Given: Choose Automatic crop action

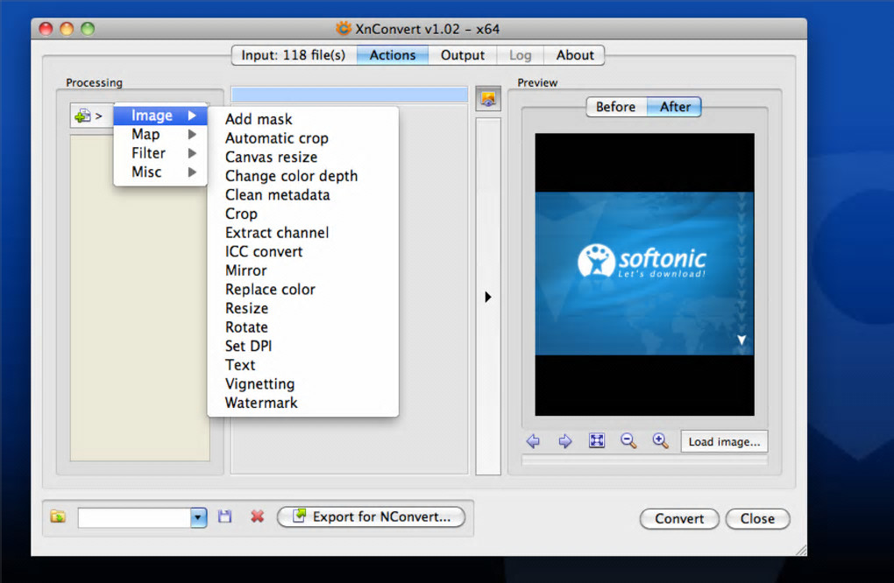Looking at the screenshot, I should tap(302, 137).
